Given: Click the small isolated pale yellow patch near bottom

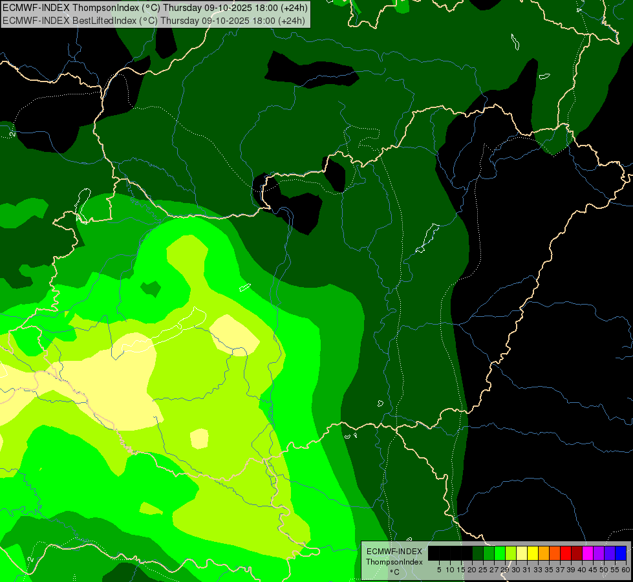Looking at the screenshot, I should click(x=199, y=438).
